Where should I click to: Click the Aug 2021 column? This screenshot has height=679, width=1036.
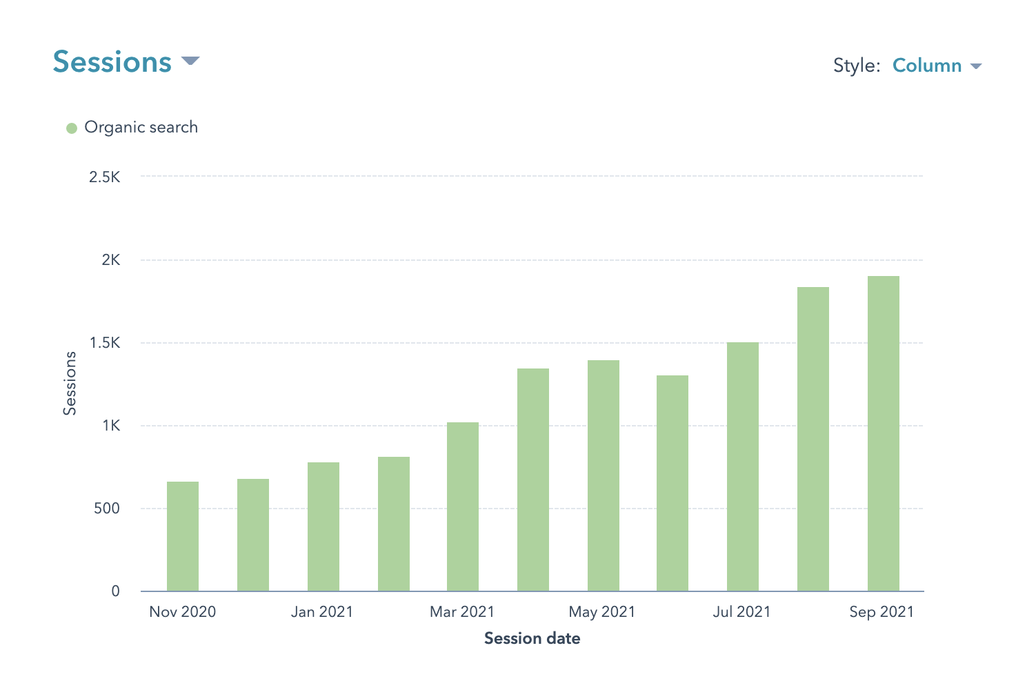point(813,439)
